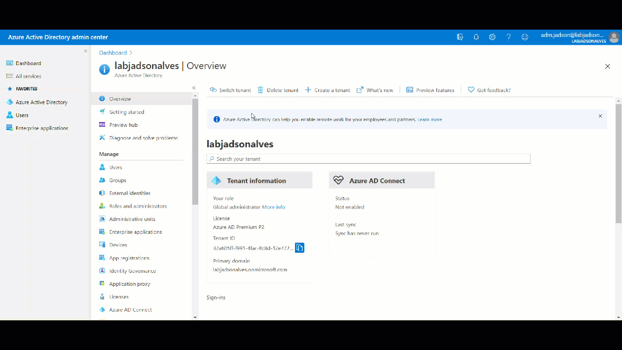Open the feedback smiley icon
622x350 pixels.
(525, 37)
